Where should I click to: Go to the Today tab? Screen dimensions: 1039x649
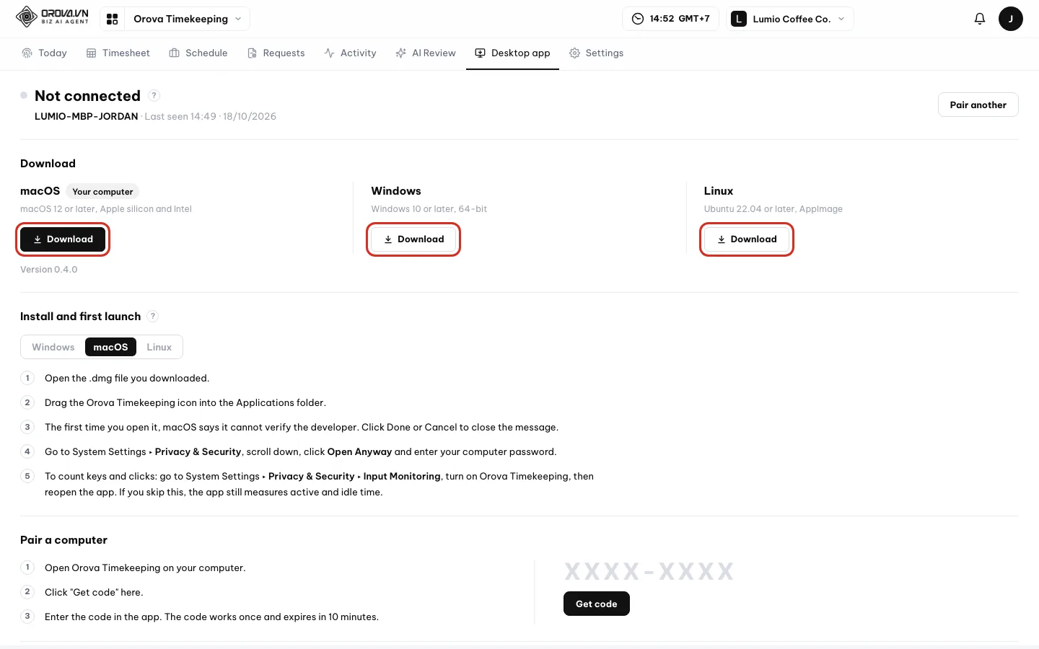[x=45, y=53]
